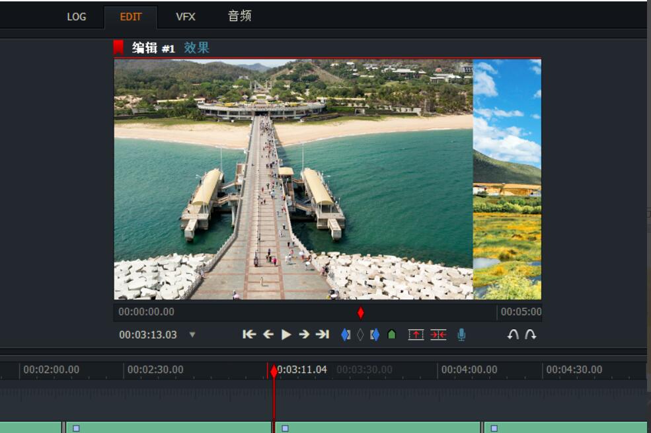Set the mark-out point
The image size is (651, 433).
375,335
